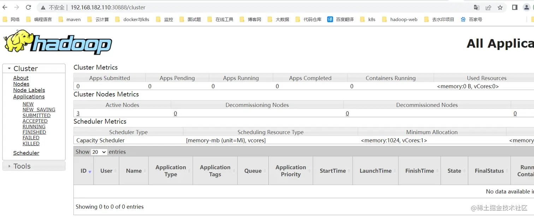The width and height of the screenshot is (534, 218).
Task: Open the 代码仓库 bookmark folder
Action: 308,19
